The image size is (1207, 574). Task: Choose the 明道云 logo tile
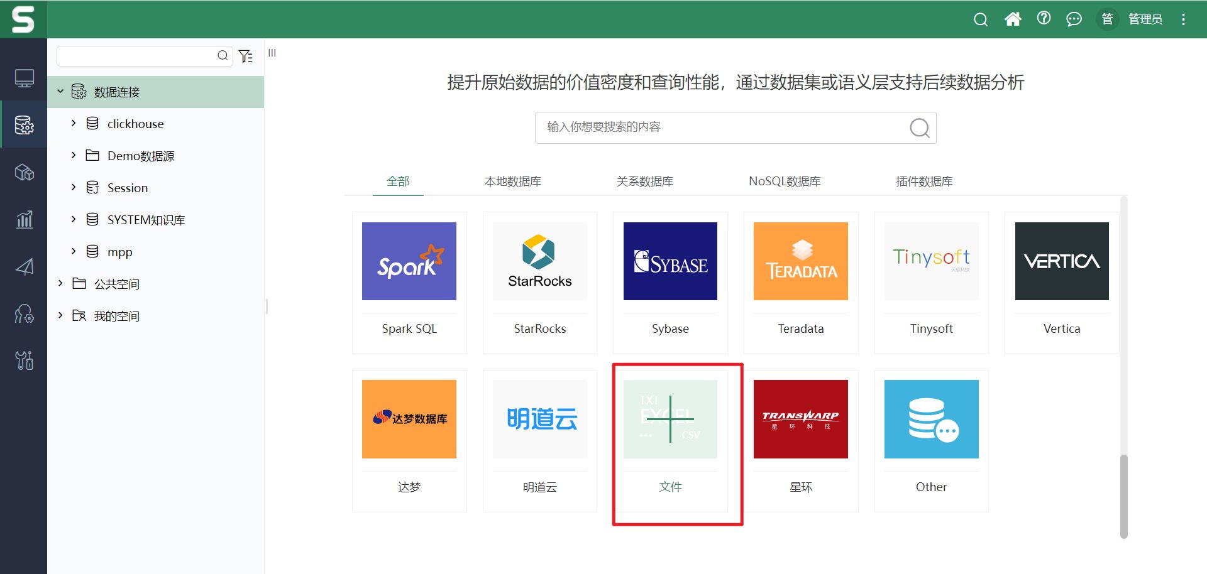tap(540, 419)
